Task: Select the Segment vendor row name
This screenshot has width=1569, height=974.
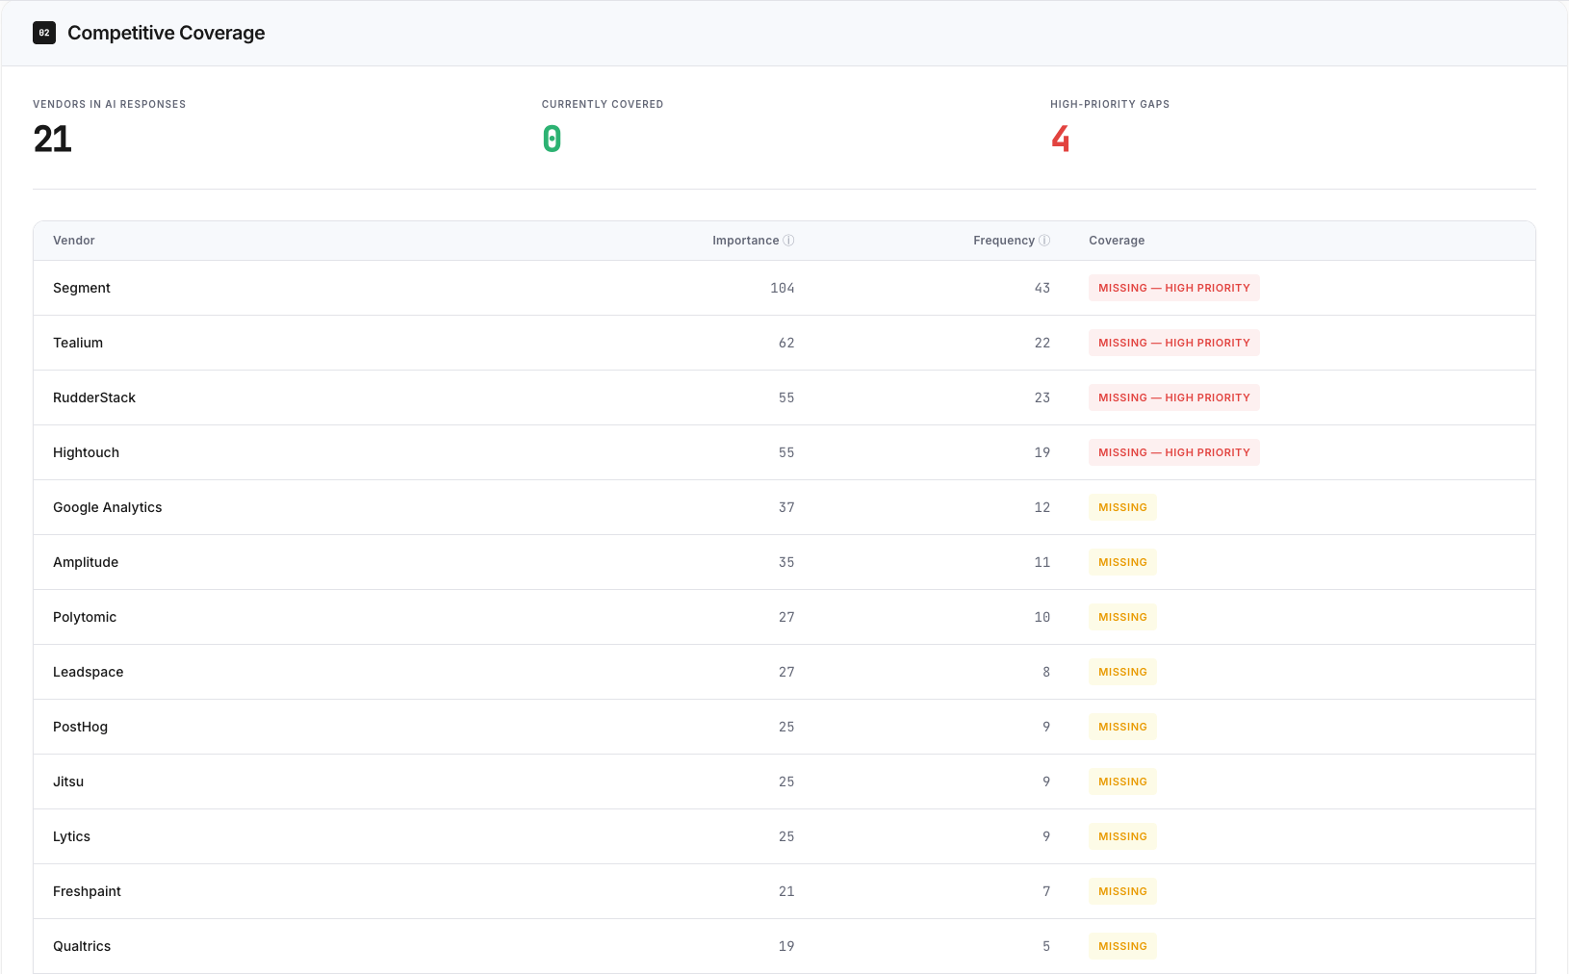Action: click(x=82, y=288)
